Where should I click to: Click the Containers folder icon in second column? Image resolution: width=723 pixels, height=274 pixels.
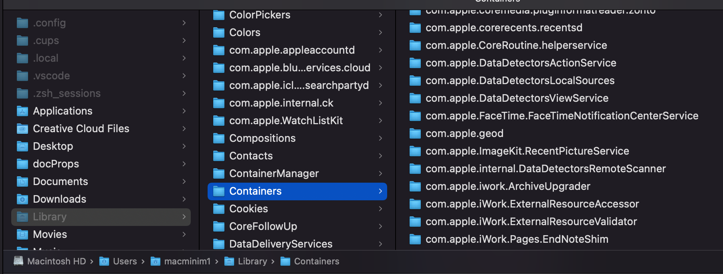[219, 191]
